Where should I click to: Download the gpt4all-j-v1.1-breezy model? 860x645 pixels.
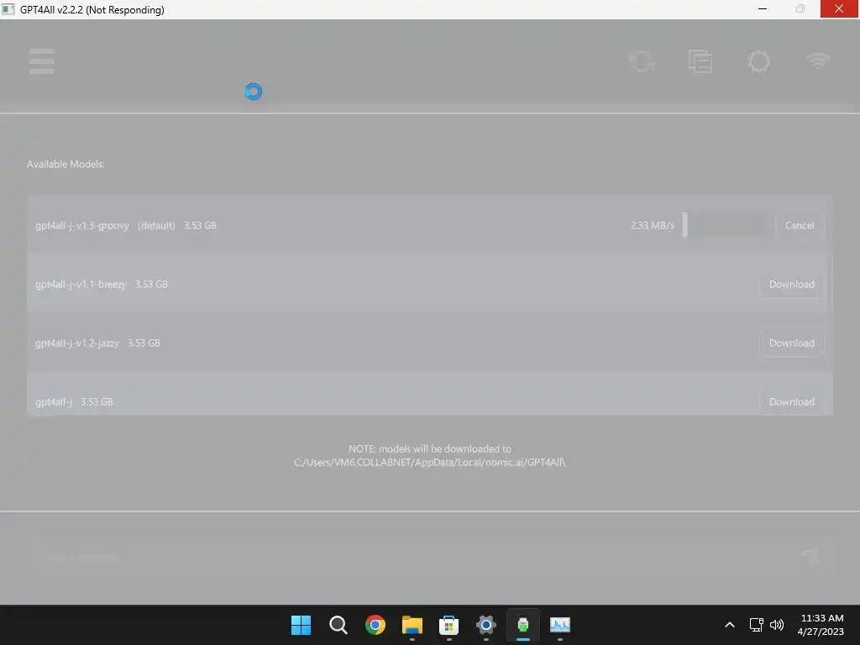tap(791, 284)
